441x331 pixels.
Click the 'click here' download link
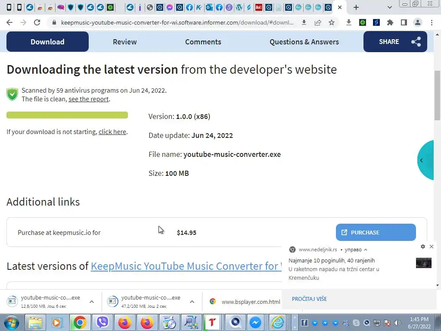[112, 132]
